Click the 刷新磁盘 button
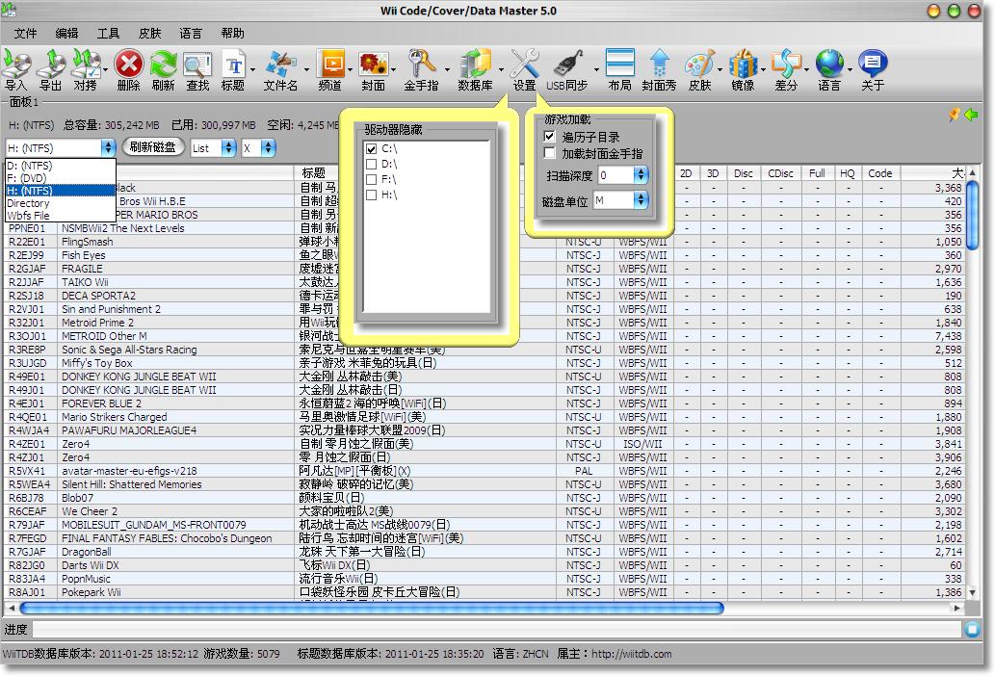 153,147
